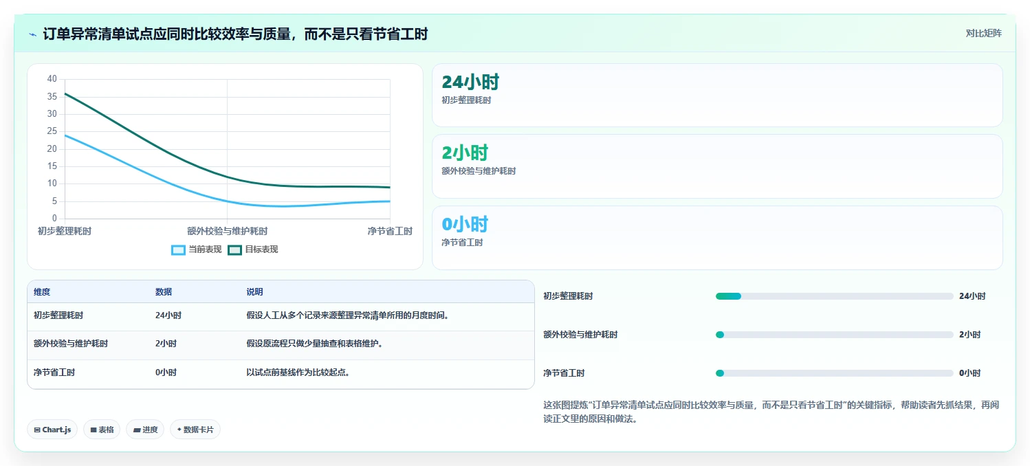The height and width of the screenshot is (466, 1030).
Task: Click the lightning icon beside the title
Action: coord(33,34)
